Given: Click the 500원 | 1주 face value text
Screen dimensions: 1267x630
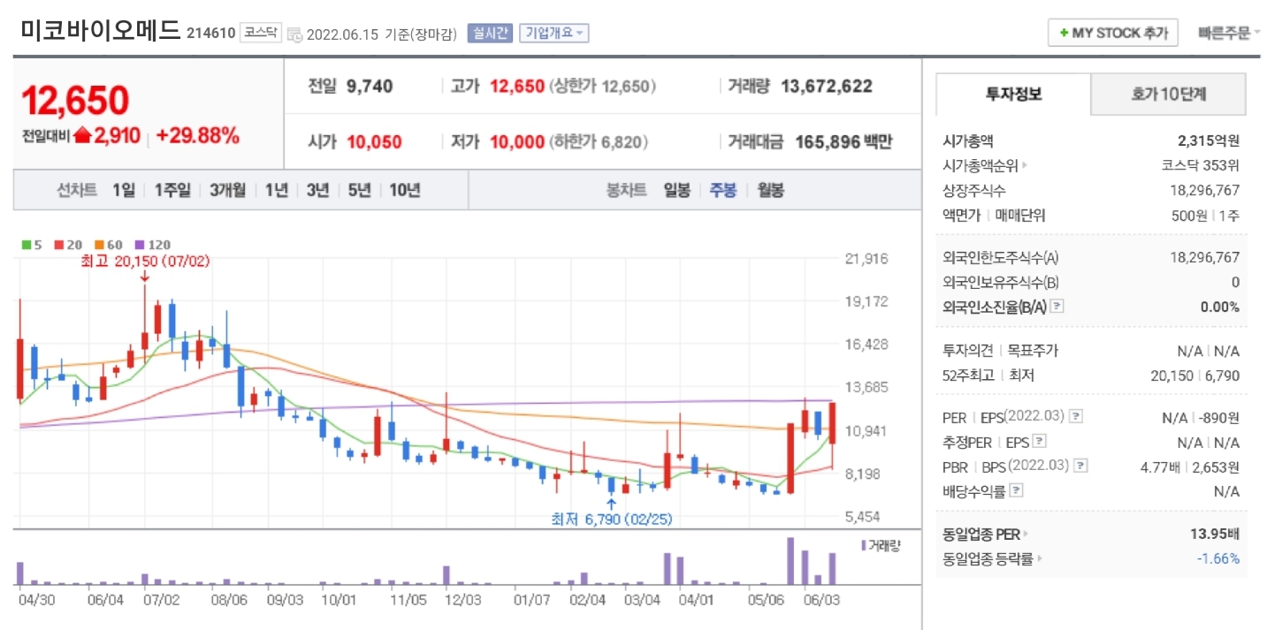Looking at the screenshot, I should click(x=1205, y=215).
